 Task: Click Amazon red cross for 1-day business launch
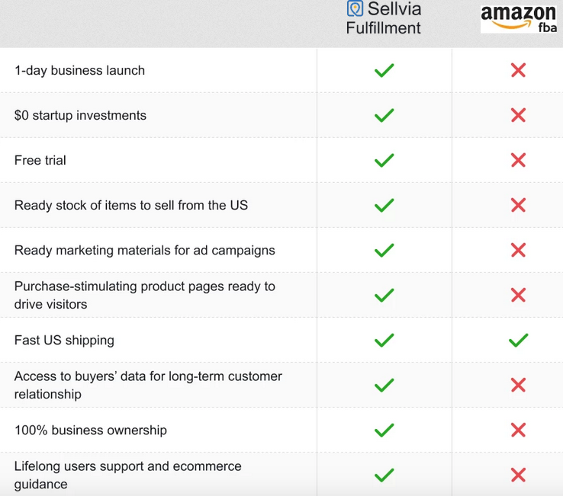pyautogui.click(x=518, y=70)
